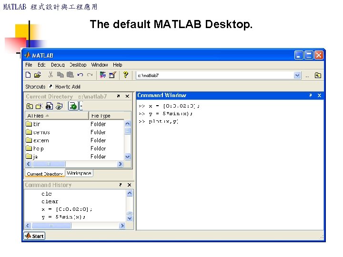Click Command History horizontal right arrow
Screen dimensions: 343x257
point(122,226)
